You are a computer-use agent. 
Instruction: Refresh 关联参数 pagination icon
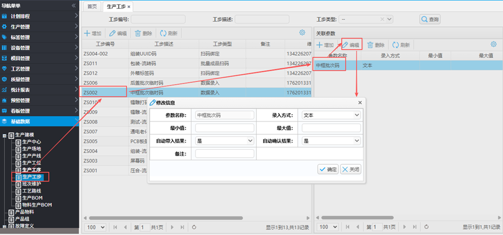coord(427,227)
